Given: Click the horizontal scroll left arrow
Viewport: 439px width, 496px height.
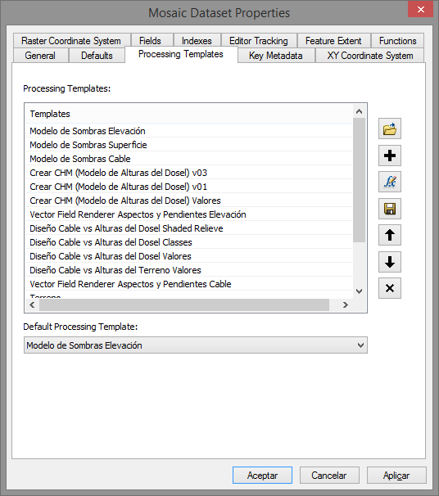Looking at the screenshot, I should click(x=32, y=304).
